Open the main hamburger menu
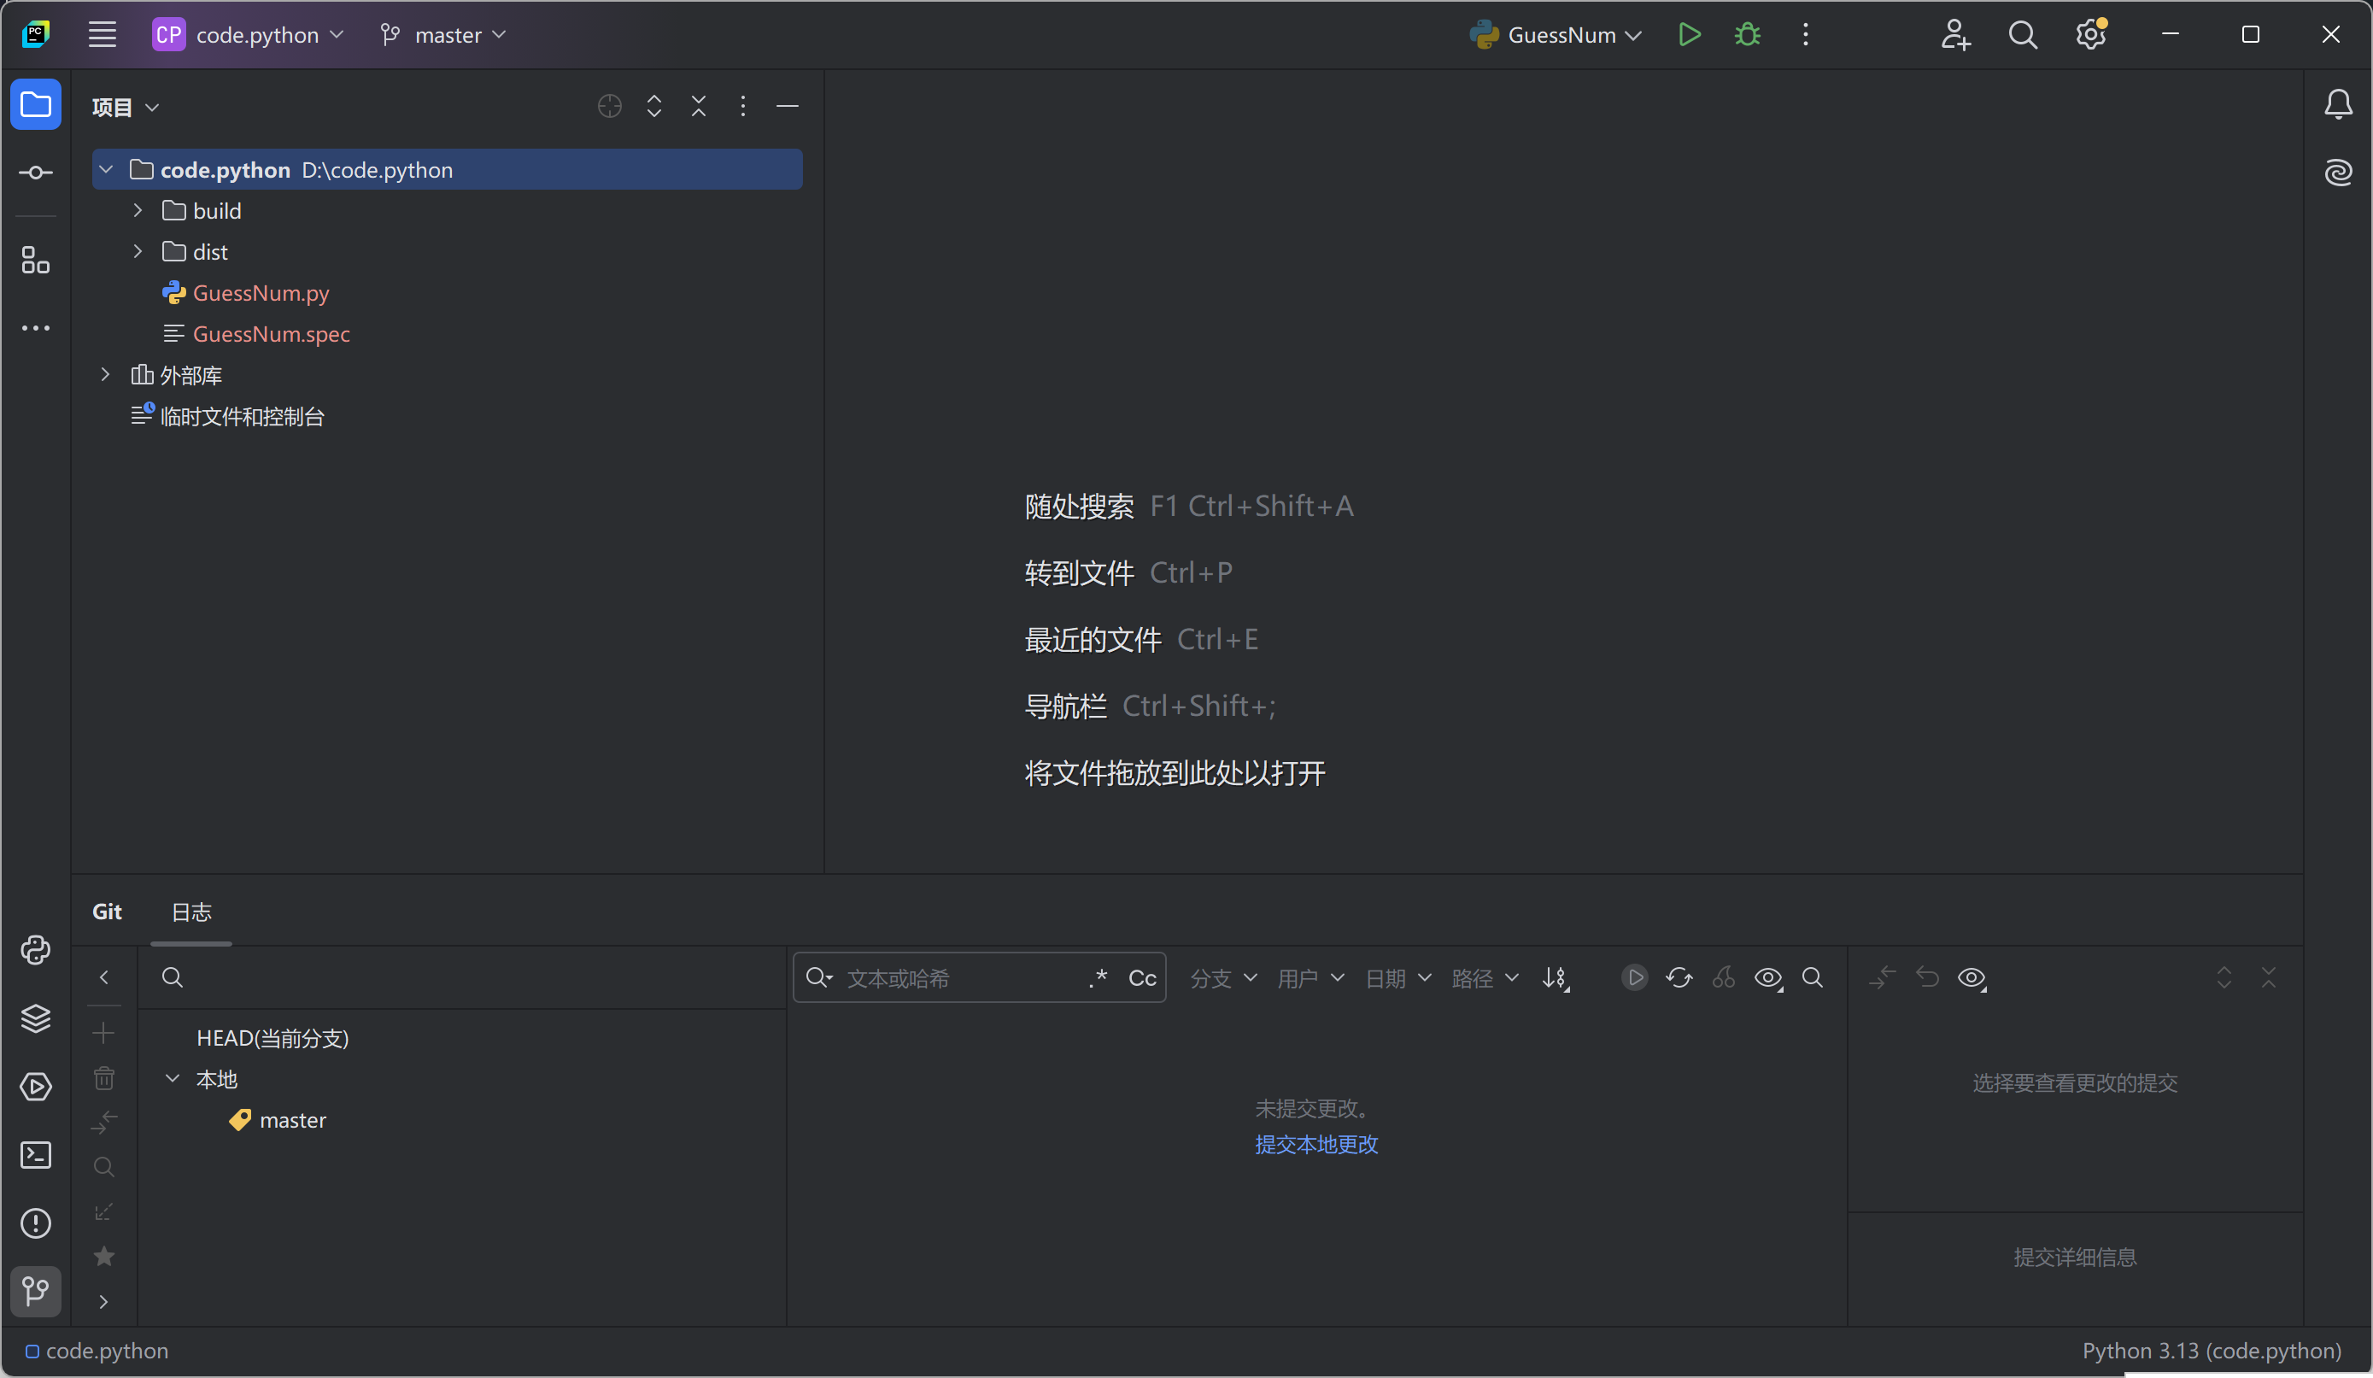2373x1378 pixels. [x=103, y=35]
